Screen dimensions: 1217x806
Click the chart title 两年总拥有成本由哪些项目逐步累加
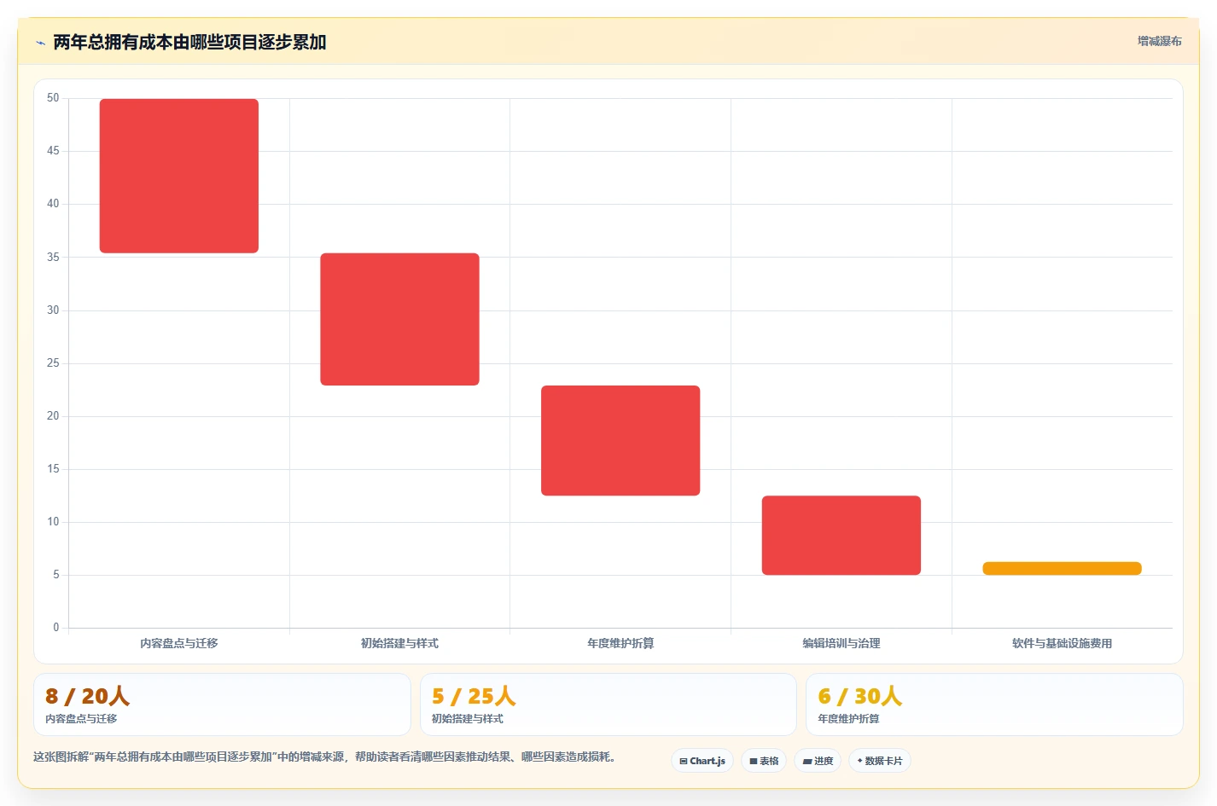pyautogui.click(x=189, y=42)
